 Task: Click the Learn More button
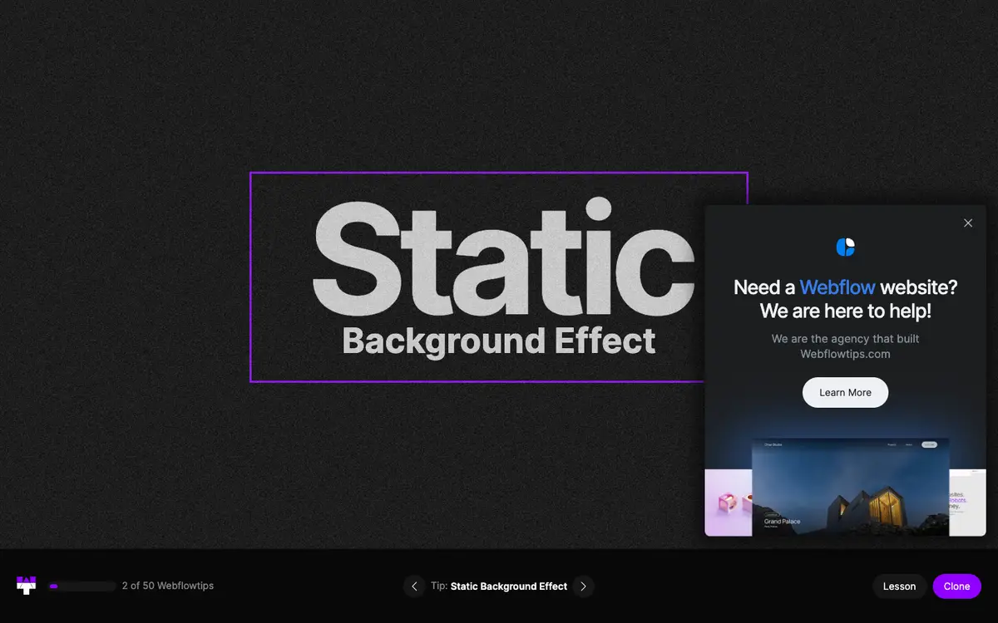845,393
